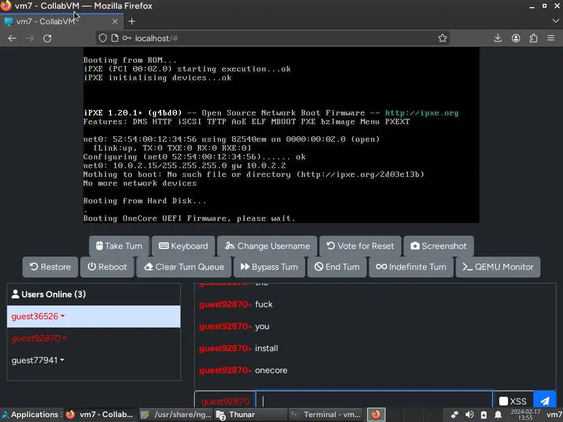Open the Firefox hamburger menu
The width and height of the screenshot is (563, 422).
551,38
